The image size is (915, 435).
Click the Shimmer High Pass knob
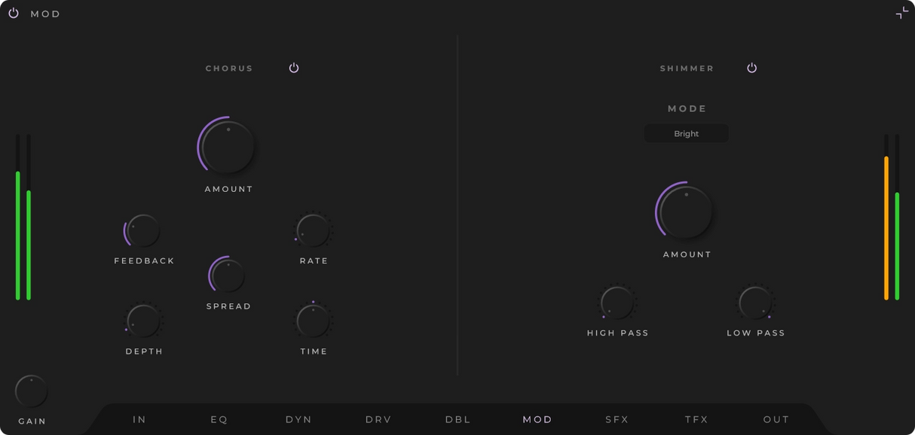617,303
